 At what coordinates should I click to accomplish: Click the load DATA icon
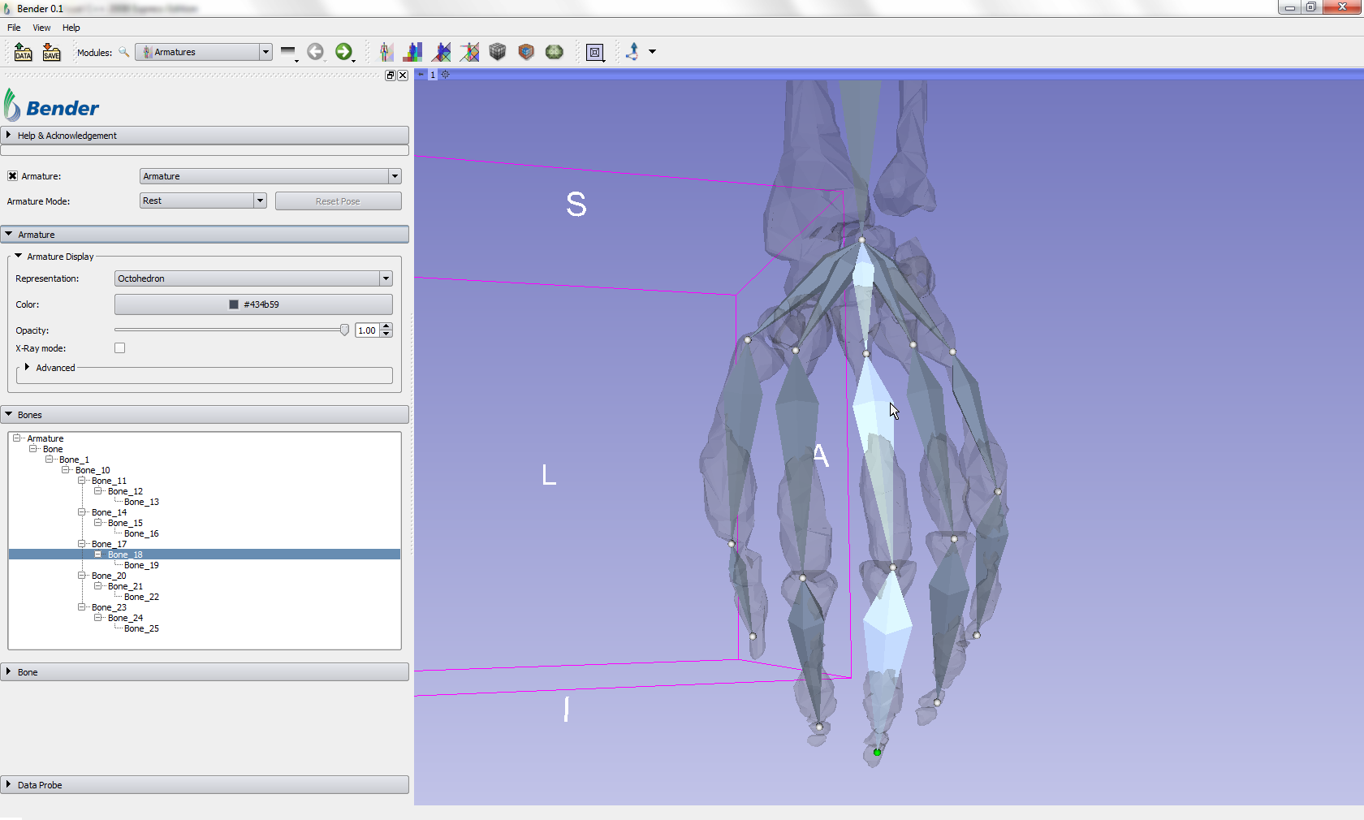pos(23,52)
